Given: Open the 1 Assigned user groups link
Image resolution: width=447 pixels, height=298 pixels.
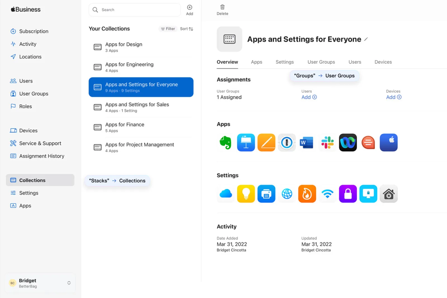Looking at the screenshot, I should point(229,97).
